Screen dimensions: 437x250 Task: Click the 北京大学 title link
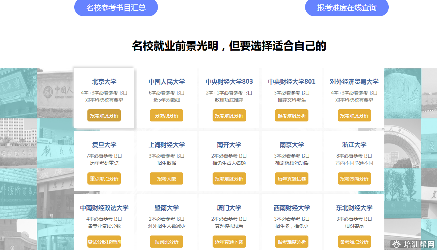[104, 82]
